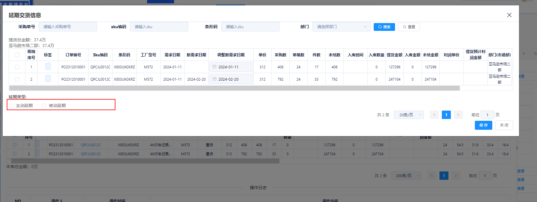Click the 提货总金额: 37.4万 summary text
The width and height of the screenshot is (537, 202).
point(27,40)
